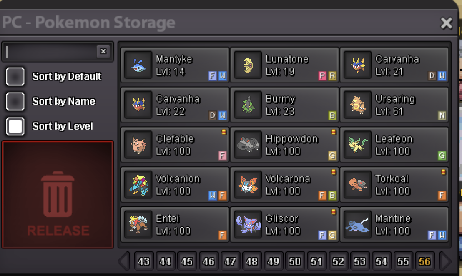
Task: Enable the Sort by Name option
Action: 15,101
